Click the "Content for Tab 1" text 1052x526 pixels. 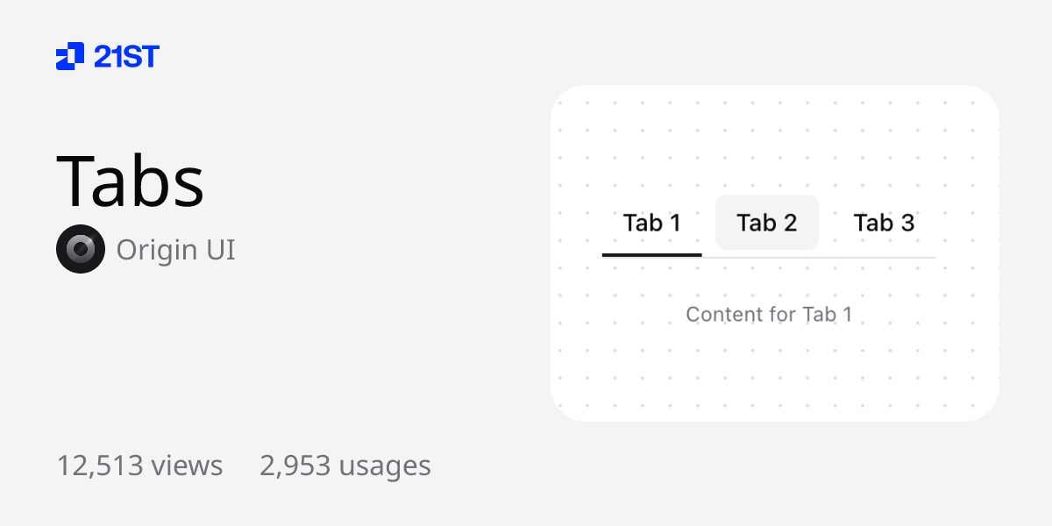769,314
